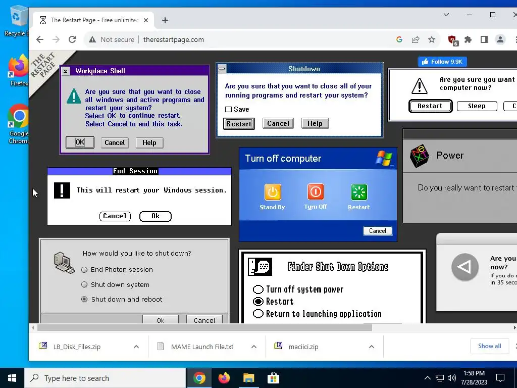
Task: Click the taskbar clock showing 1:58 PM
Action: [474, 378]
